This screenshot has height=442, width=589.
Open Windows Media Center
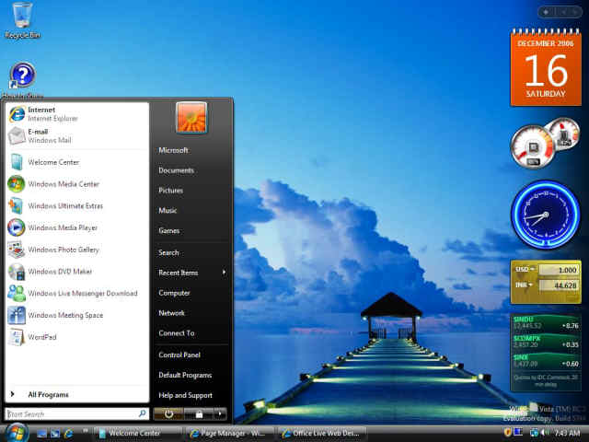pos(63,184)
